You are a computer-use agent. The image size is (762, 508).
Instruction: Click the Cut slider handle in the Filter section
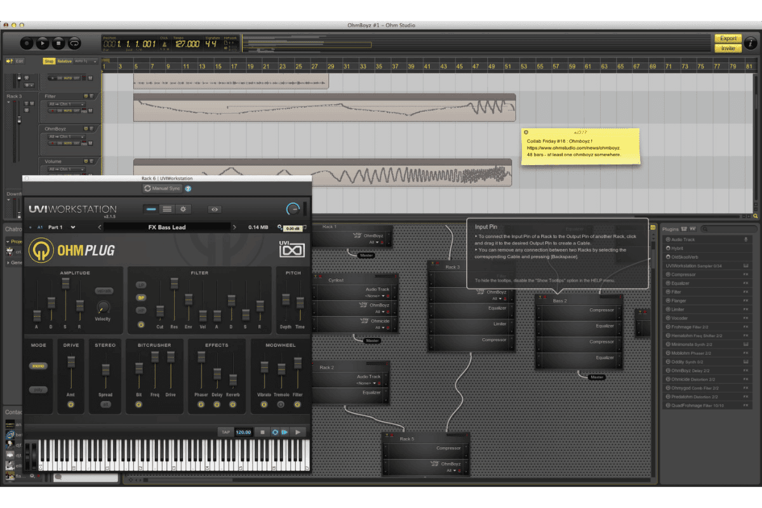coord(160,311)
